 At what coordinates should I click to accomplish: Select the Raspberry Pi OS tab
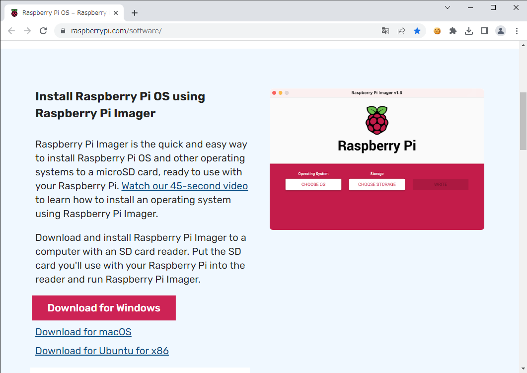coord(64,13)
